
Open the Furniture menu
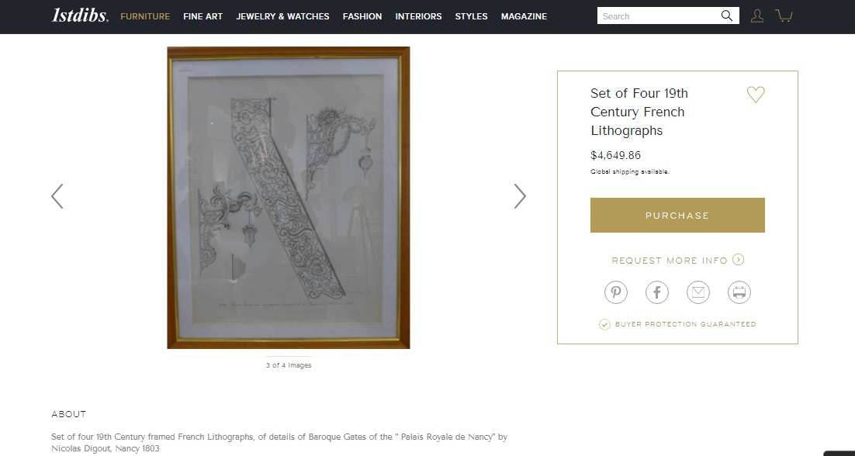(x=145, y=16)
